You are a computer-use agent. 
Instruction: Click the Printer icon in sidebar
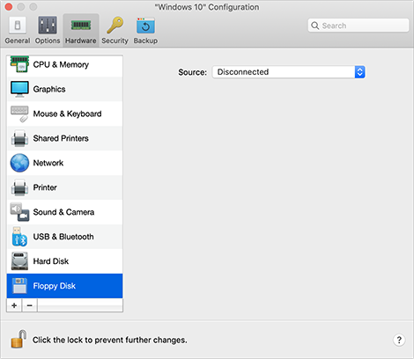(x=19, y=187)
